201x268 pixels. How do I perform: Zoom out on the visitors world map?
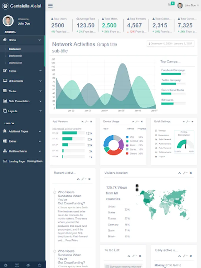pyautogui.click(x=137, y=190)
